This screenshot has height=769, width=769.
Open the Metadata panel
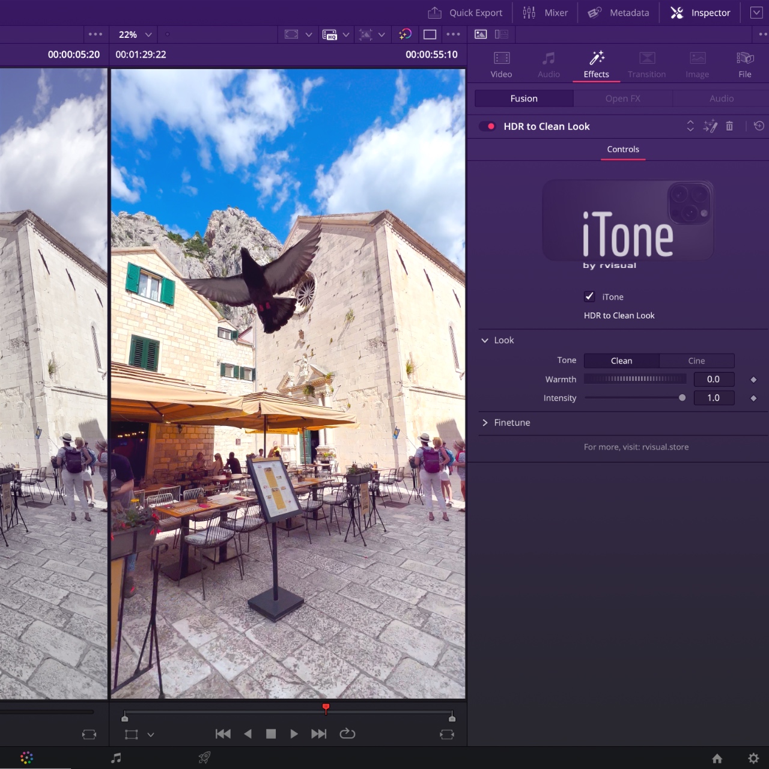[x=618, y=13]
